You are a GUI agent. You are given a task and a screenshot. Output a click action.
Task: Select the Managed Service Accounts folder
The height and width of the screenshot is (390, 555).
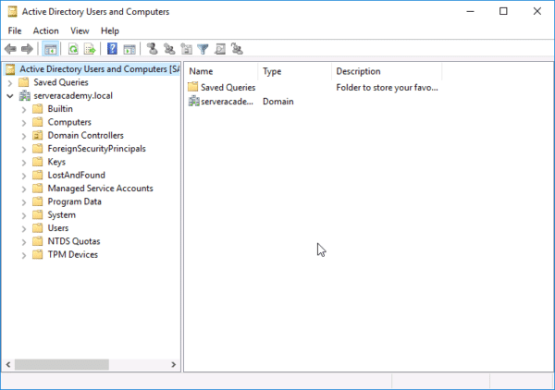tap(100, 189)
